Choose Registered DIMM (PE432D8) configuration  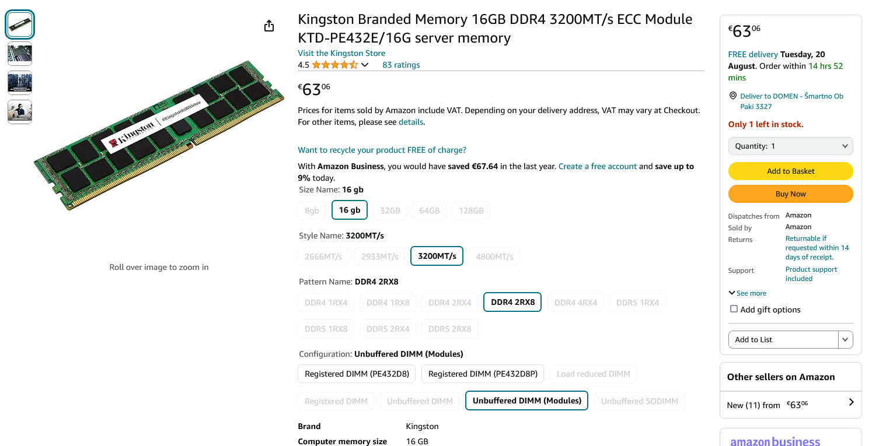pos(357,374)
